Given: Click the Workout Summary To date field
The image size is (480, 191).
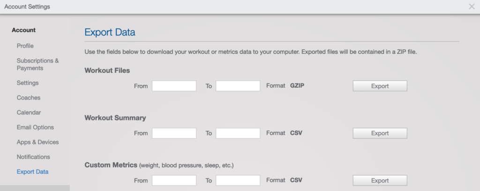Looking at the screenshot, I should 238,133.
